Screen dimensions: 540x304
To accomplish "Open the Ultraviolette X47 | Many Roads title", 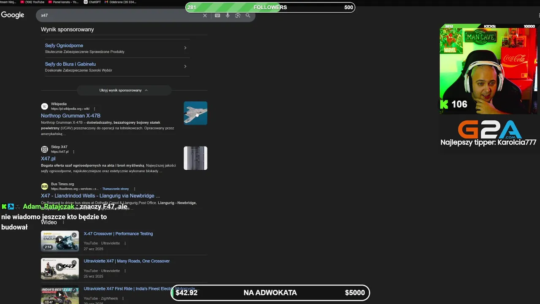I will [127, 261].
